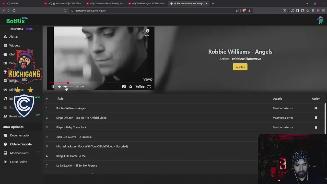Screen dimensions: 327x184
Task: Open the video on YouTube via logo
Action: 140,87
